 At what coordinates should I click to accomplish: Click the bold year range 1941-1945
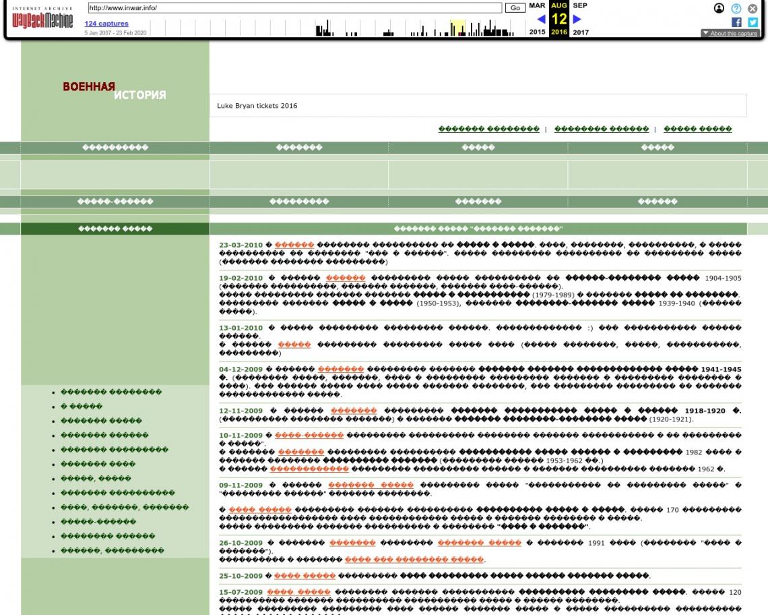(x=721, y=370)
